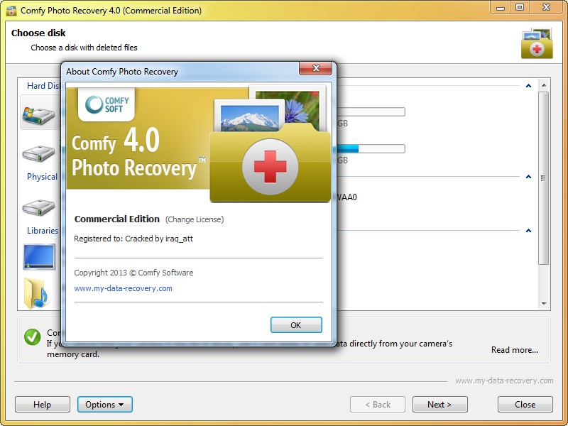The width and height of the screenshot is (568, 426).
Task: Select the Desktop library icon
Action: 39,256
